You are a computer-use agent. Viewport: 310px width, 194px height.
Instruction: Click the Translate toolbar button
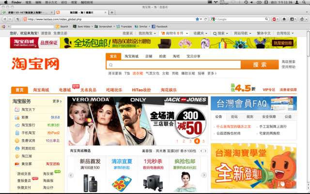(124, 26)
